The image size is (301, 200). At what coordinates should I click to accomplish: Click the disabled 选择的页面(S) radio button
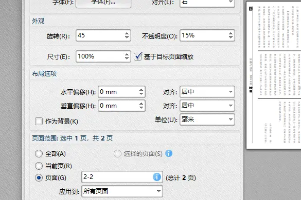(x=117, y=153)
